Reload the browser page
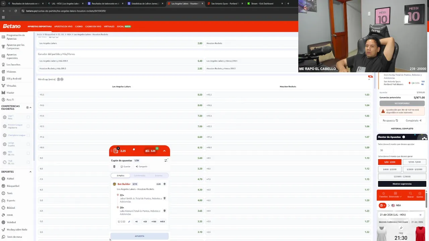The height and width of the screenshot is (241, 429). [x=15, y=11]
